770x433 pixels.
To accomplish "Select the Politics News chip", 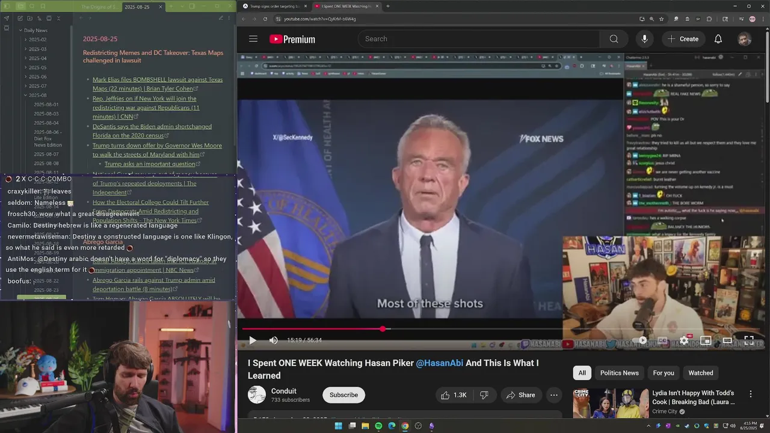I will 619,373.
